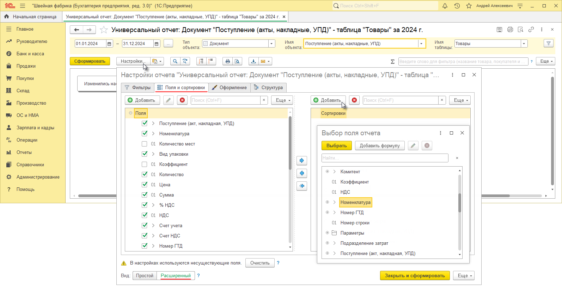Expand the % НДС field
Image resolution: width=562 pixels, height=286 pixels.
pos(153,205)
